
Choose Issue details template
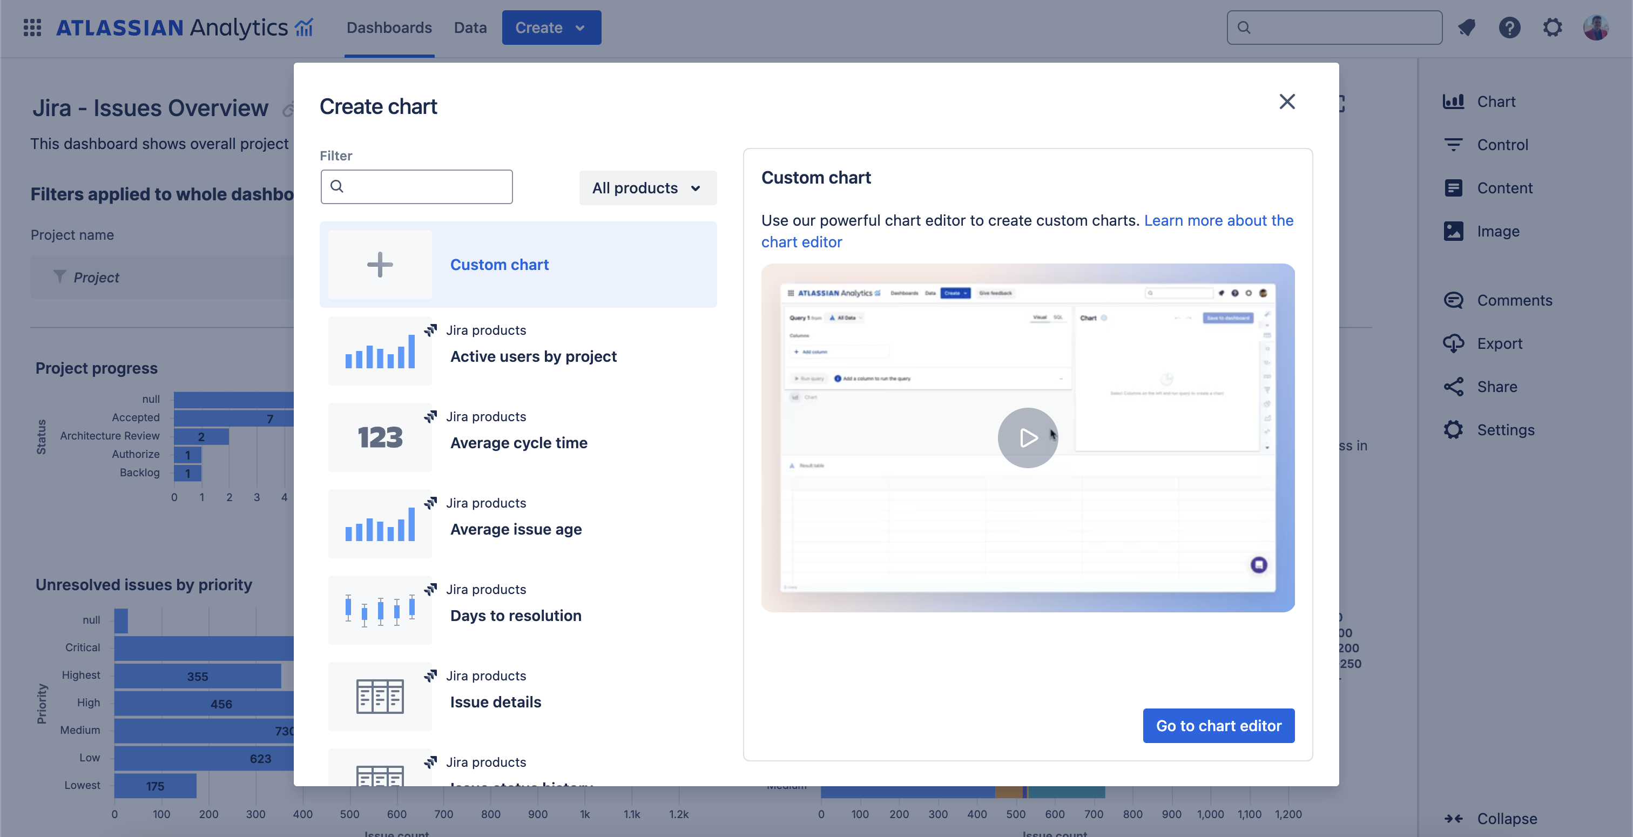(x=496, y=702)
